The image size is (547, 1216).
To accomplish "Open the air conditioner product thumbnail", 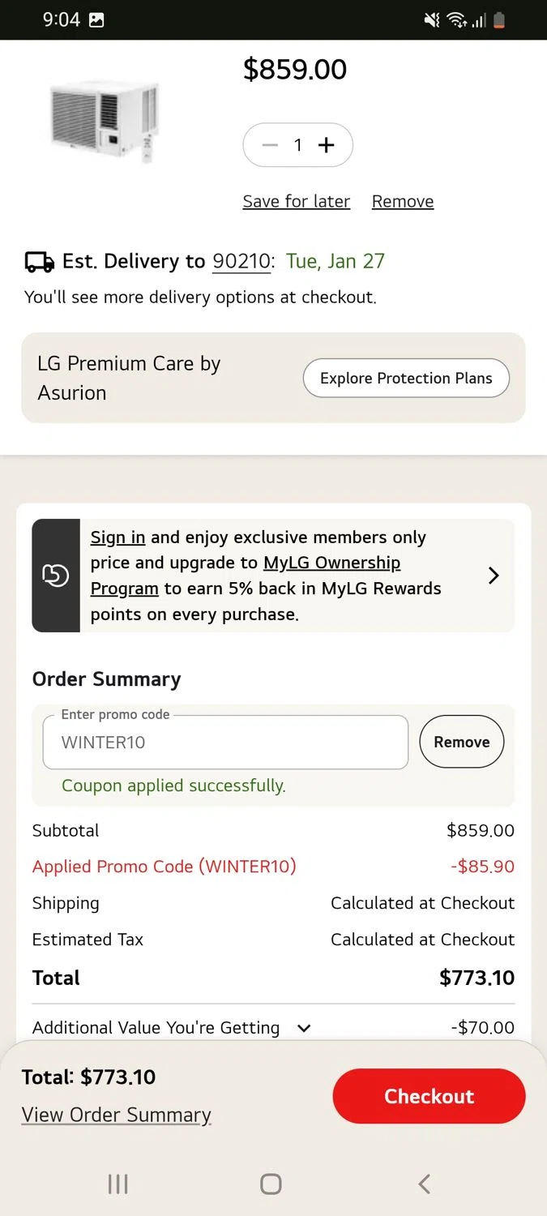I will 105,122.
